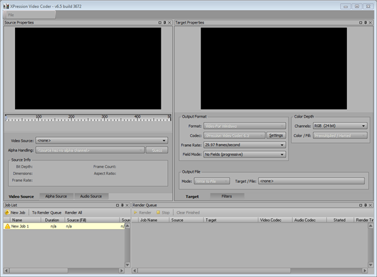The image size is (377, 277).
Task: Click the target video preview area
Action: (273, 68)
